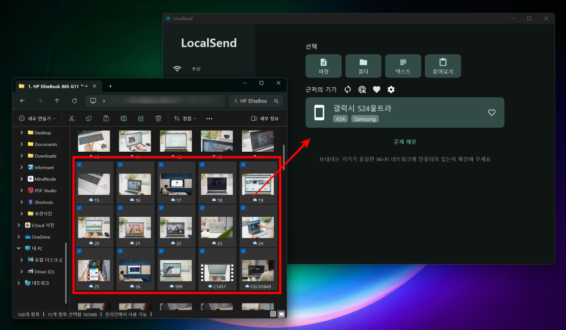Viewport: 566px width, 330px height.
Task: Click the thumbnail of image 26
Action: (x=135, y=271)
